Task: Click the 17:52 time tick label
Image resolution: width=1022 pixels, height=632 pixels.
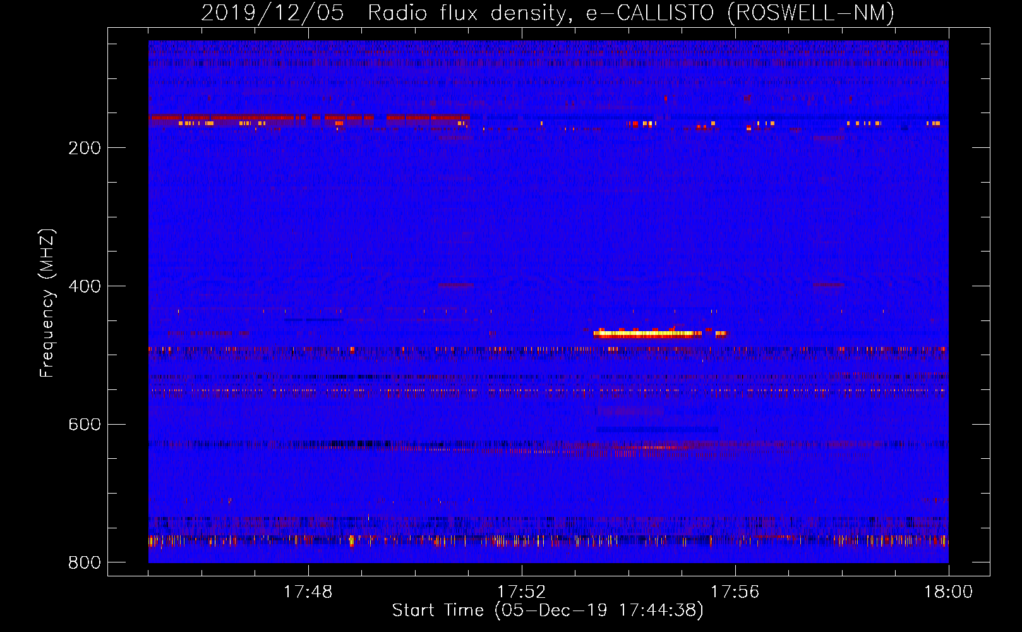Action: [x=521, y=592]
